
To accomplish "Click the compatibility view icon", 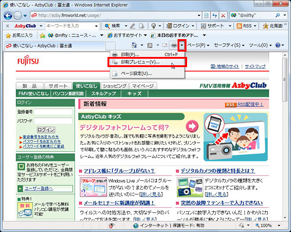I will pyautogui.click(x=206, y=15).
